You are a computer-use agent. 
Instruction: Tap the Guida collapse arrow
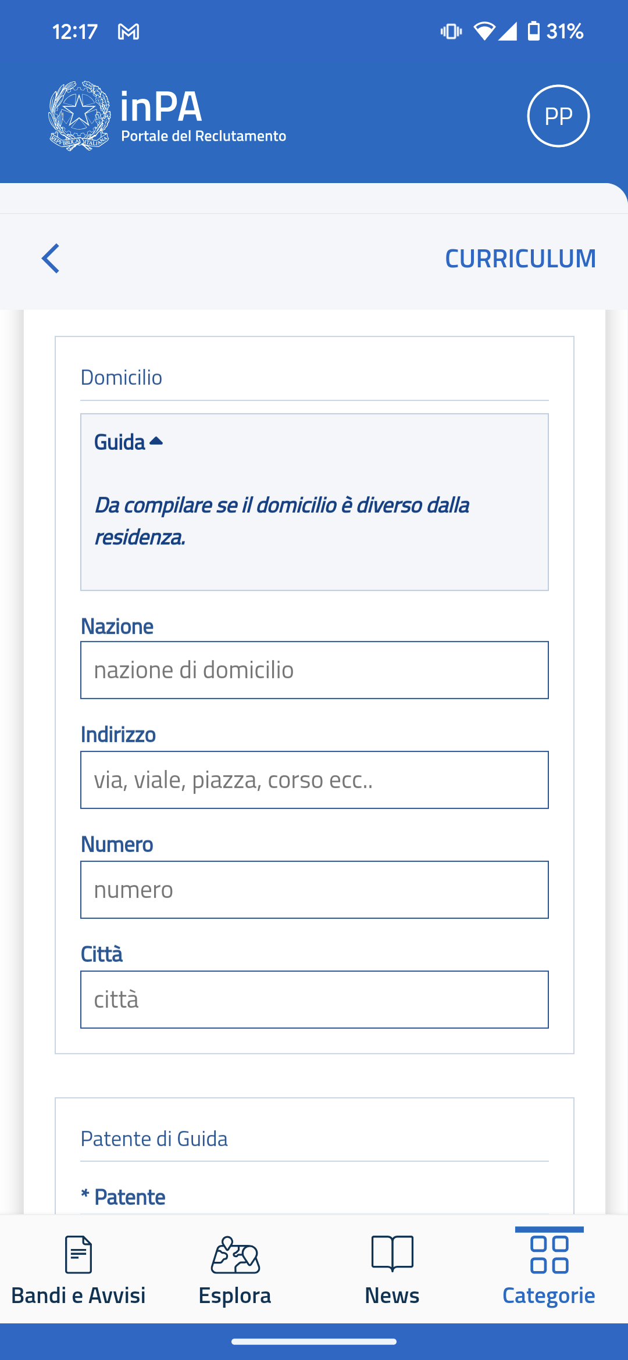point(156,441)
